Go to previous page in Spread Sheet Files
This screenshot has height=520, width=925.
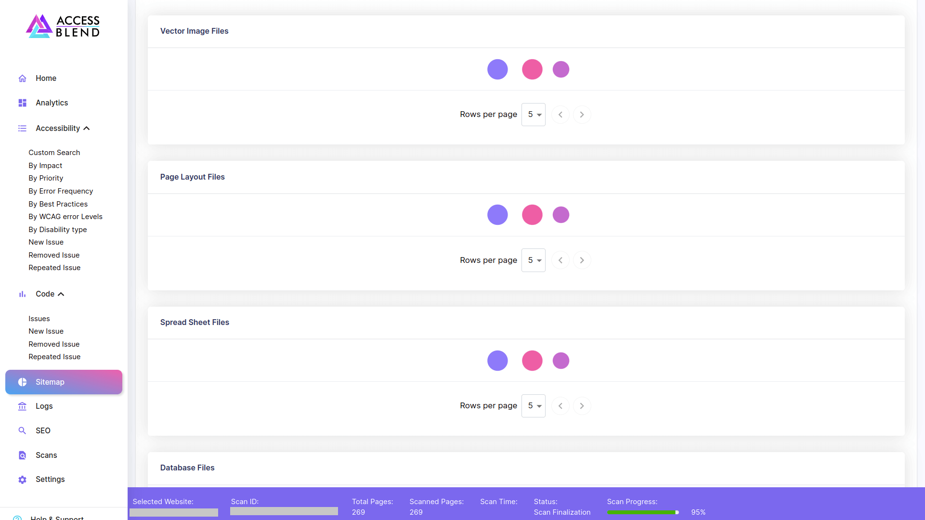[560, 406]
